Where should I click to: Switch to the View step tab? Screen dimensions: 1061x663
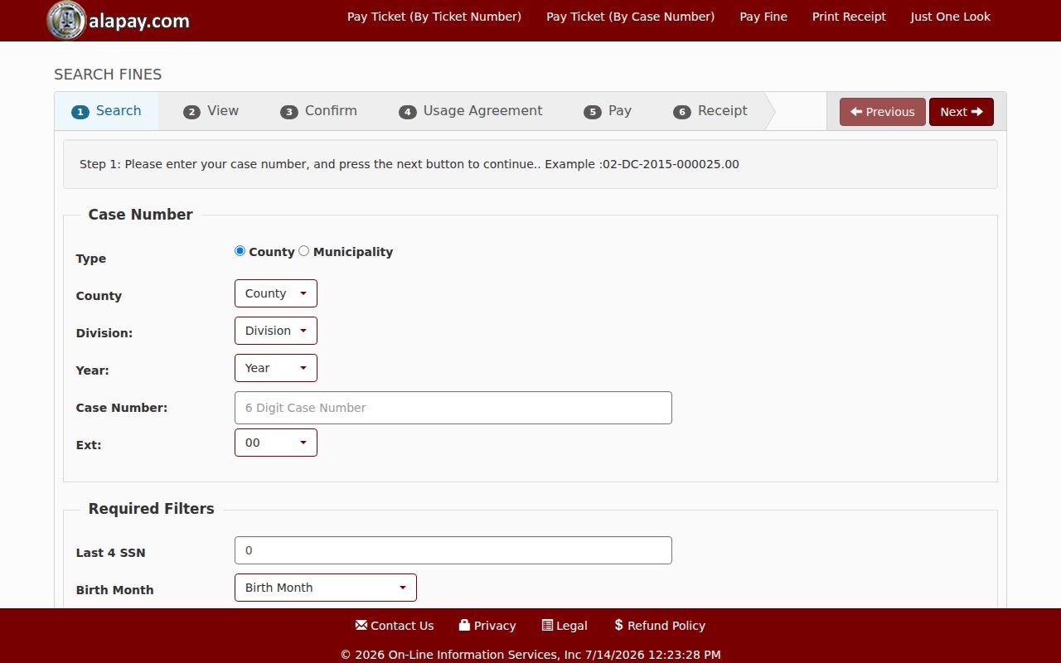[211, 111]
